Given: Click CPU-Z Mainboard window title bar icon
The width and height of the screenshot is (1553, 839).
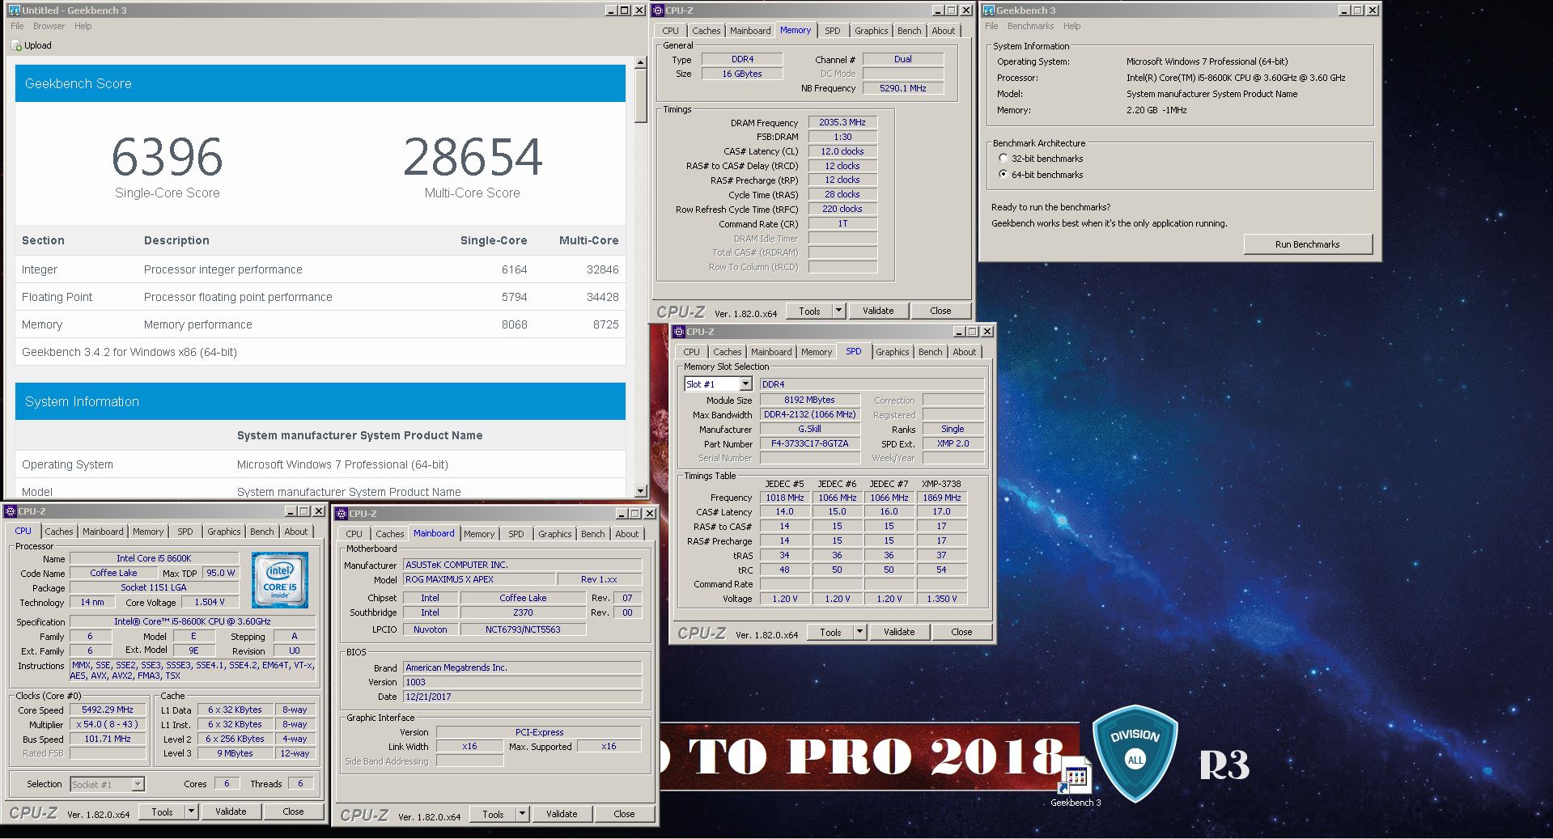Looking at the screenshot, I should [342, 514].
